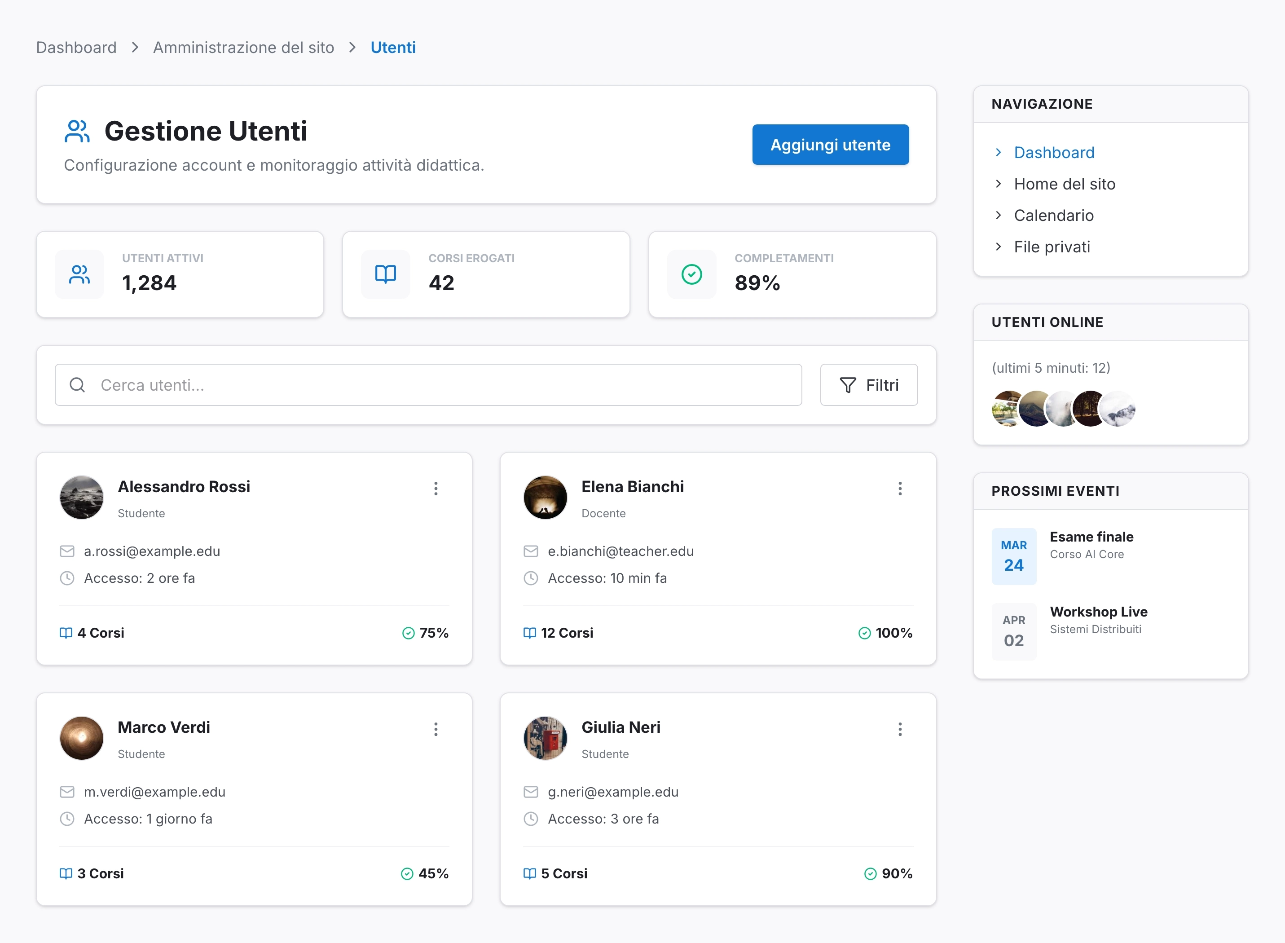Open the three-dot menu on Giulia Neri's card
The width and height of the screenshot is (1285, 943).
(900, 729)
